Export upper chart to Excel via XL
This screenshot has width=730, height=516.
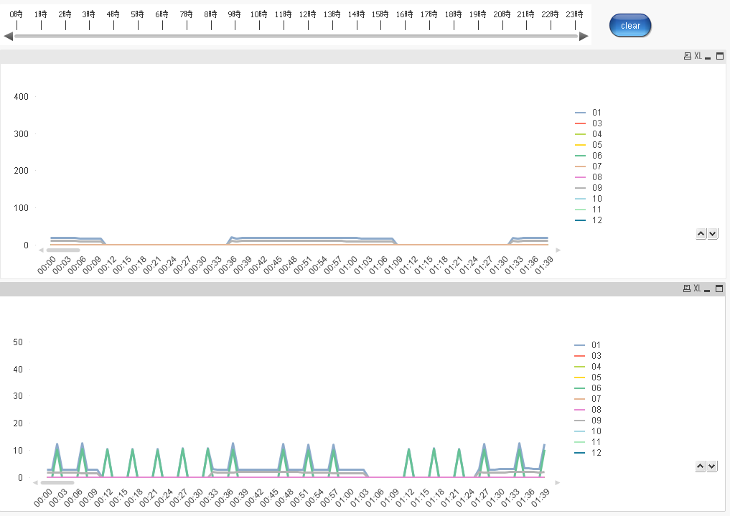pos(697,56)
